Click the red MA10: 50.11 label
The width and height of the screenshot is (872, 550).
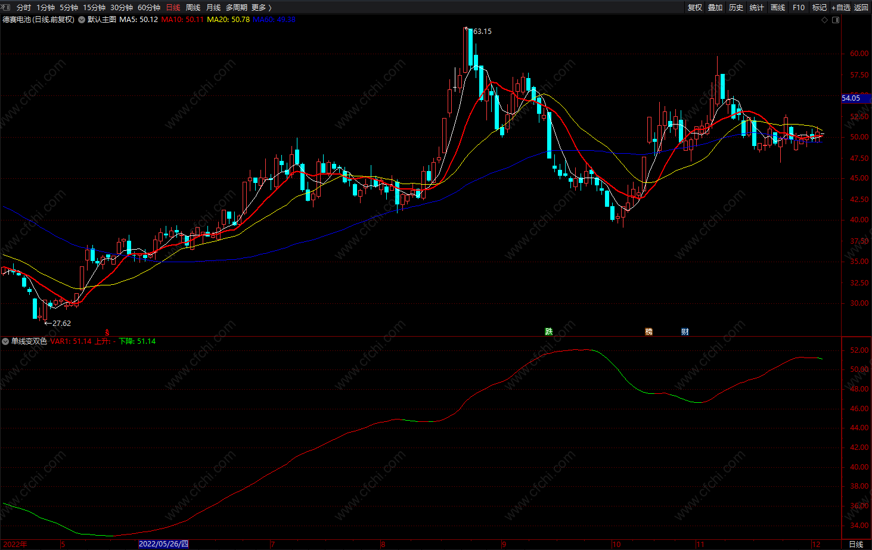182,20
